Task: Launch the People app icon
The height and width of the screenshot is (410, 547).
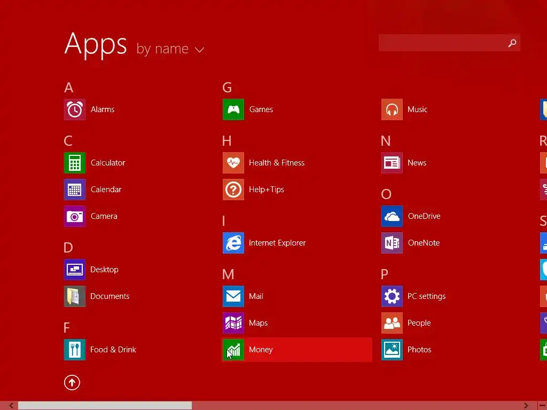Action: (392, 323)
